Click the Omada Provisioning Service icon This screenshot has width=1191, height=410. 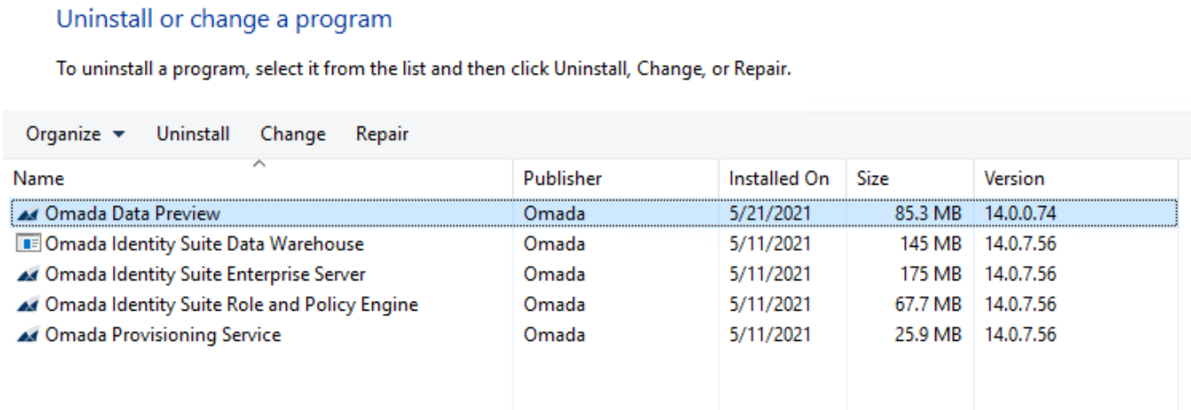[x=28, y=335]
